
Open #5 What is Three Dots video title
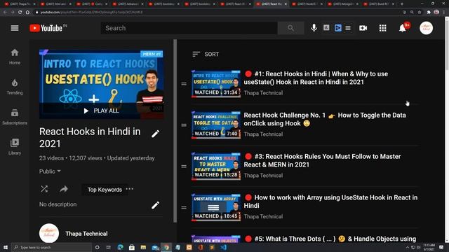330,239
